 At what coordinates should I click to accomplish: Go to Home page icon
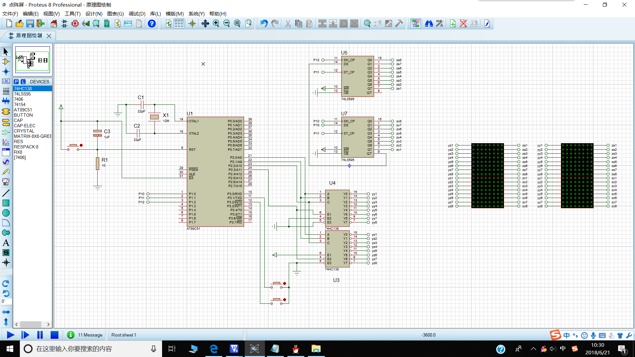tap(54, 23)
